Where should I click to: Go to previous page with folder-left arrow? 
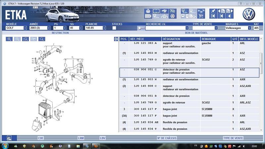point(221,11)
